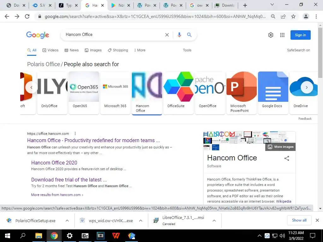This screenshot has width=323, height=242.
Task: Click the Feedback link below carousel
Action: pos(305,119)
